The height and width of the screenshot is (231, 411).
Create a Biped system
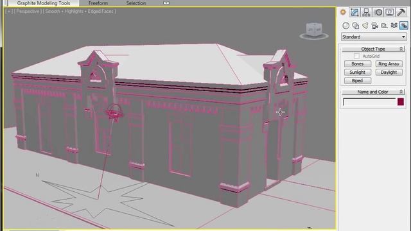coord(358,81)
